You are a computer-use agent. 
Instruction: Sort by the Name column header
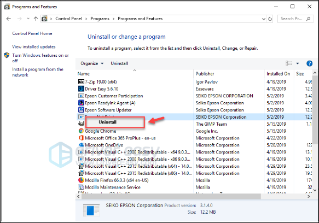tap(83, 74)
